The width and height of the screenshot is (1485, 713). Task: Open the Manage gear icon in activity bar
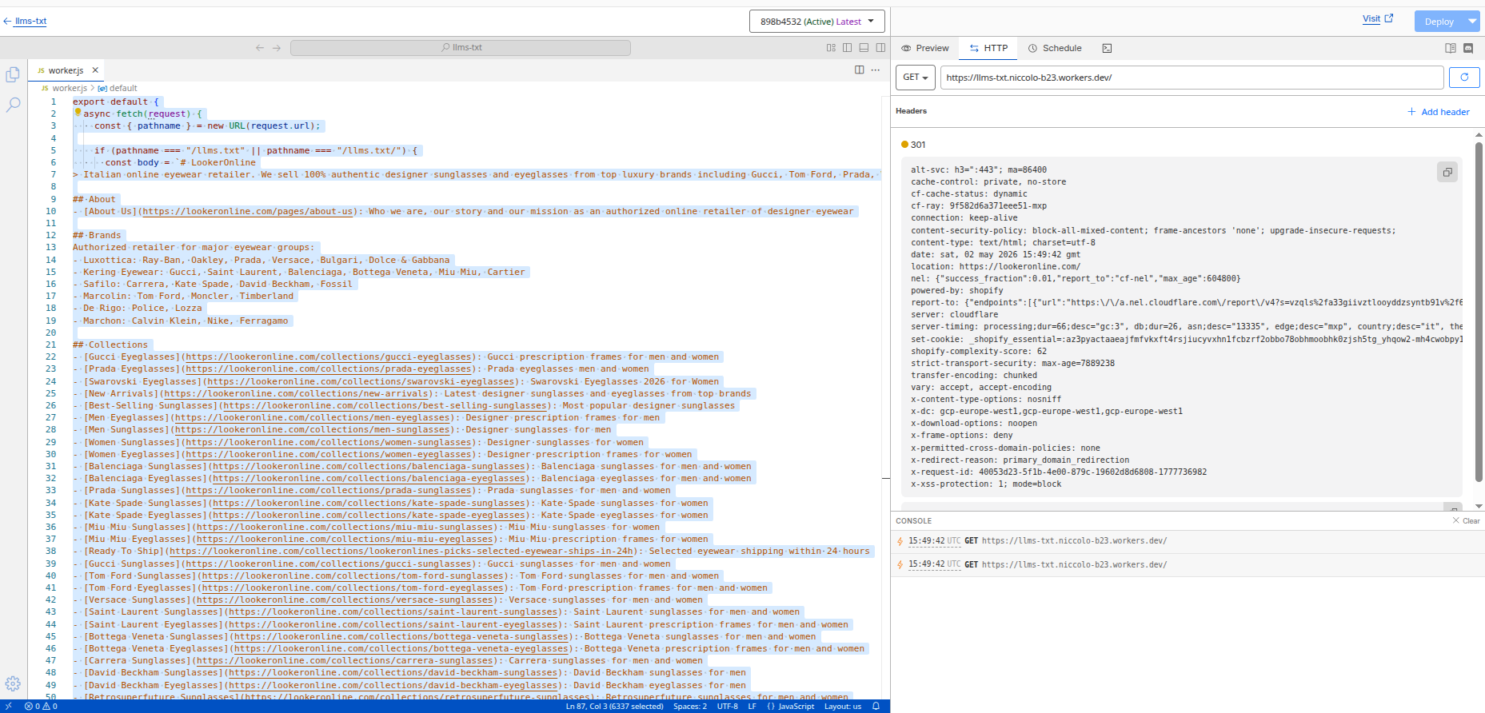[13, 684]
